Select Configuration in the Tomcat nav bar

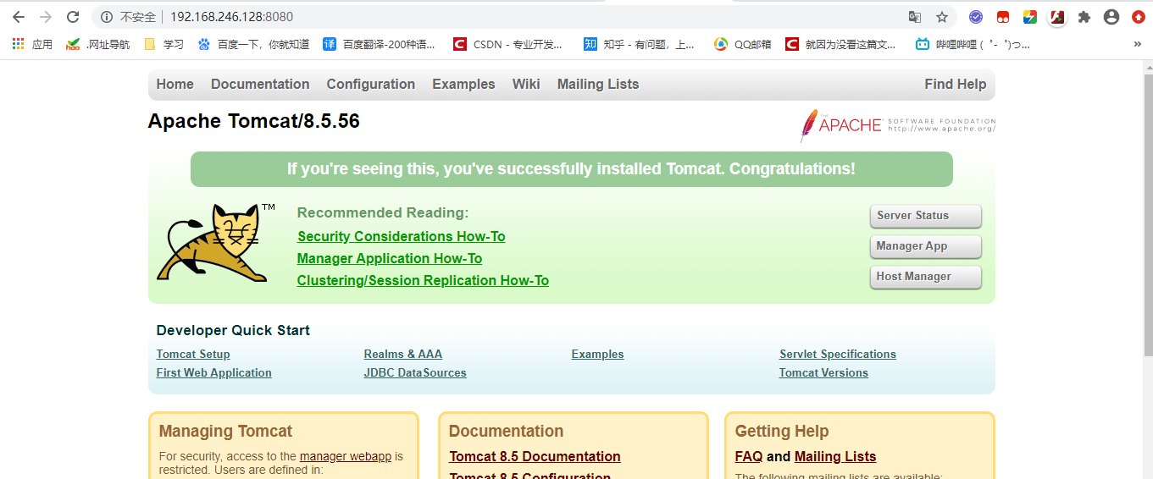click(371, 84)
